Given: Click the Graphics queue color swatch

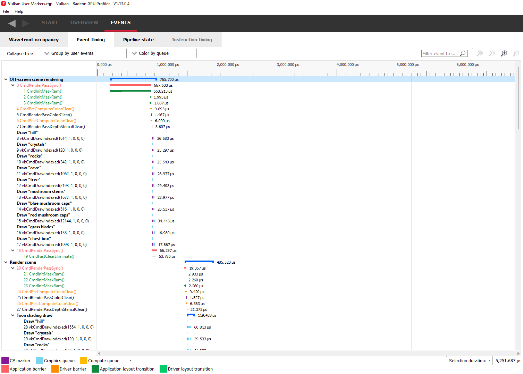Looking at the screenshot, I should 39,361.
